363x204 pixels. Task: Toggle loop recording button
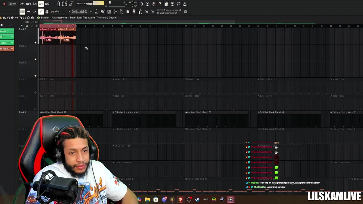pyautogui.click(x=47, y=4)
